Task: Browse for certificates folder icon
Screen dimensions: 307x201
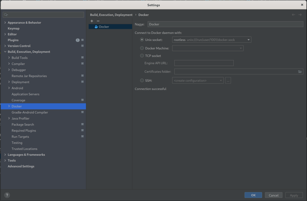Action: (x=300, y=72)
